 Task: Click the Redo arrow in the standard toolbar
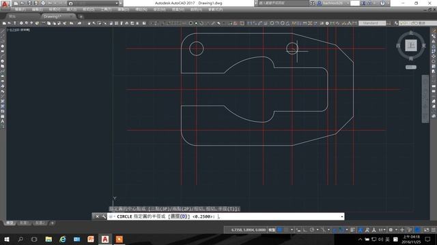[79, 23]
